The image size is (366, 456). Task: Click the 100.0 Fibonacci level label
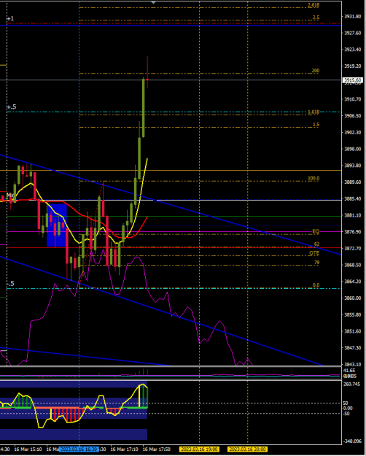coord(314,178)
